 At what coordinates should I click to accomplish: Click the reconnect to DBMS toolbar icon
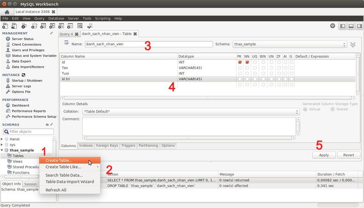90,26
